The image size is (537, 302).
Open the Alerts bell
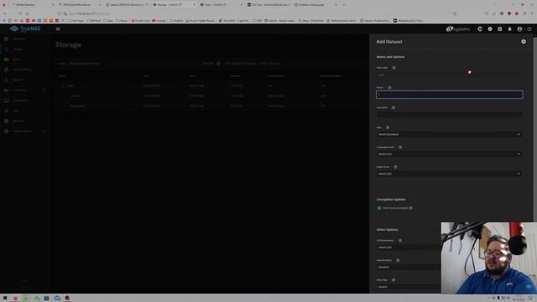coord(509,29)
